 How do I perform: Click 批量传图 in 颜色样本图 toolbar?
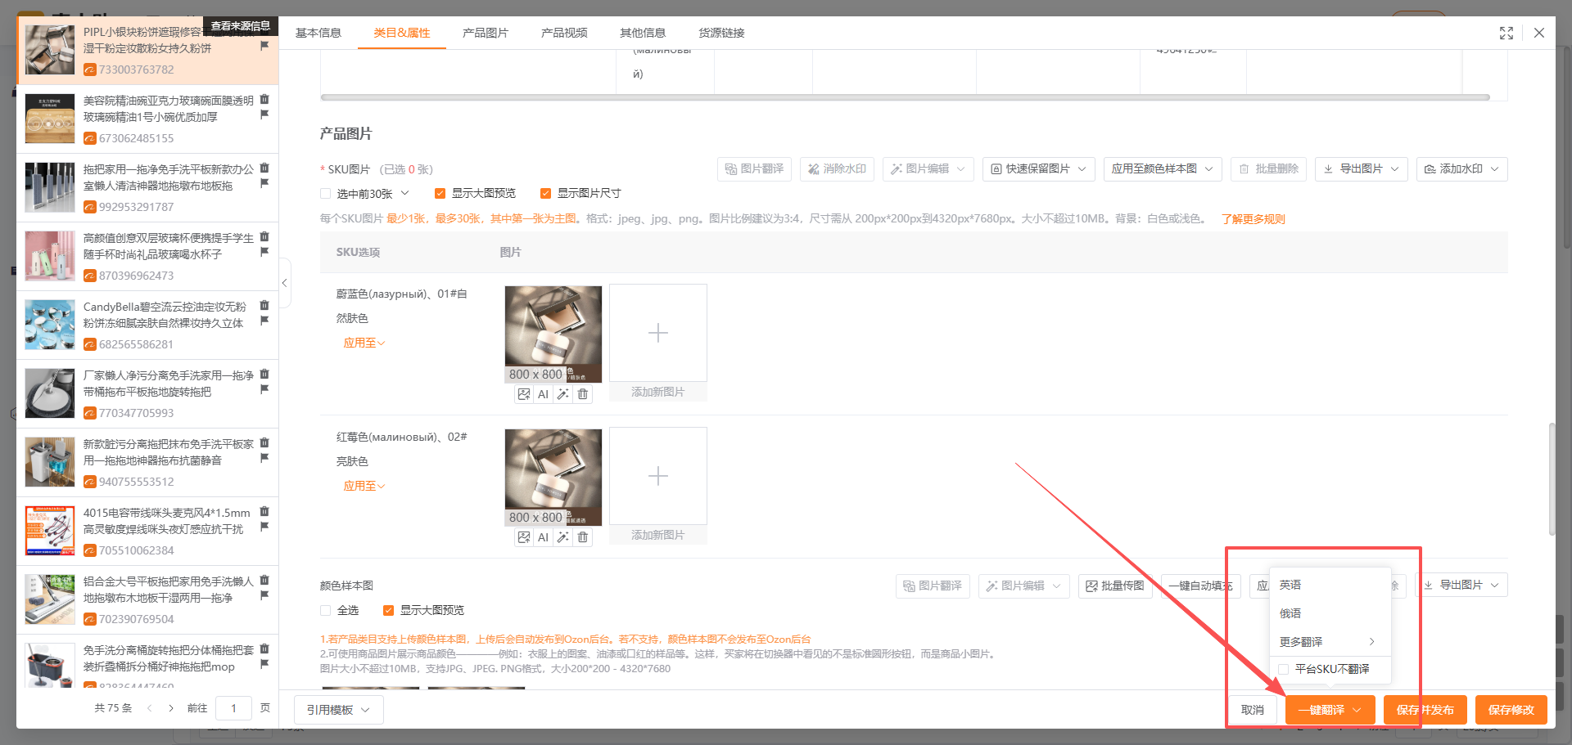[x=1115, y=586]
